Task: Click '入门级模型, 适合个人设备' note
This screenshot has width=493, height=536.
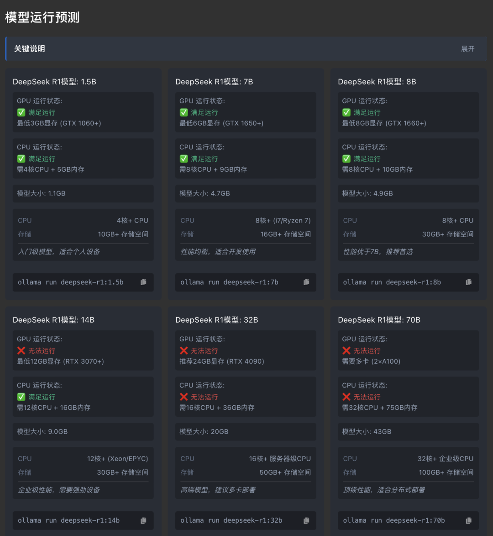Action: pyautogui.click(x=59, y=252)
